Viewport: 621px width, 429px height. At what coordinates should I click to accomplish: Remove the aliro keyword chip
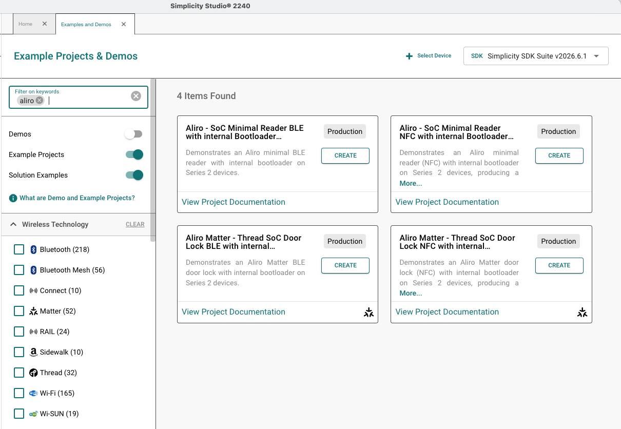coord(40,101)
